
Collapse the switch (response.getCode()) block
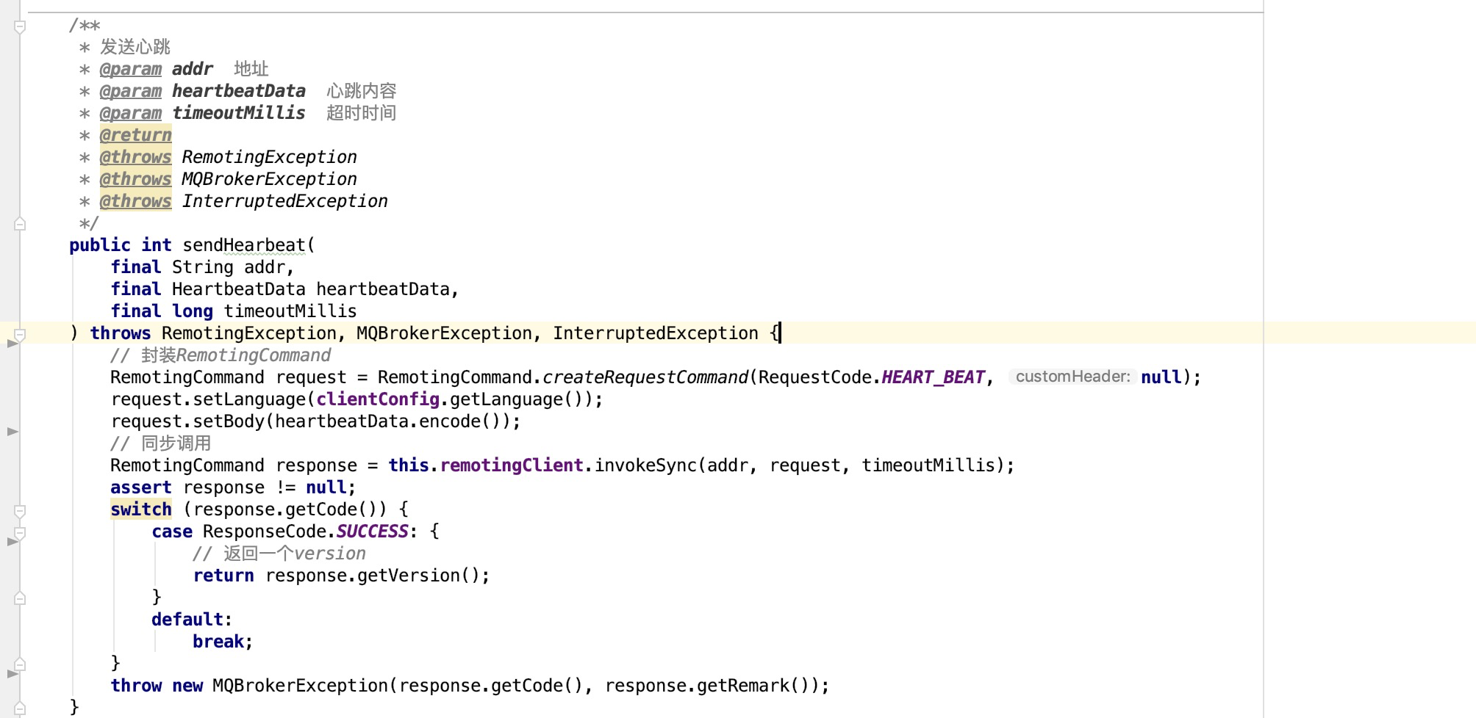point(21,511)
